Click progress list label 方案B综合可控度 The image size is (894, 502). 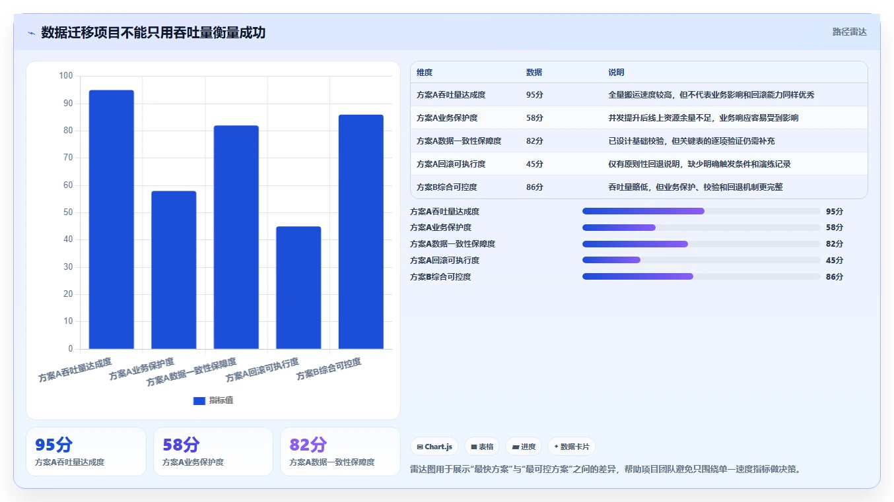coord(441,277)
